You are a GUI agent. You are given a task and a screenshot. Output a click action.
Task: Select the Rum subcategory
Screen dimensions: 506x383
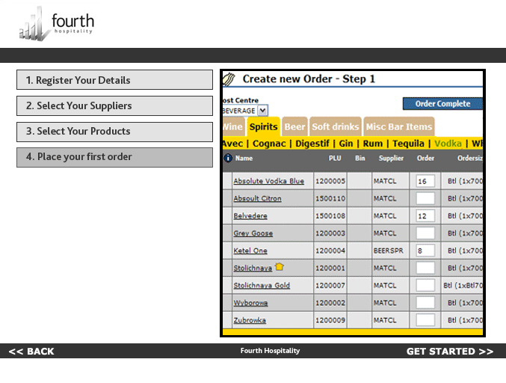(x=373, y=144)
